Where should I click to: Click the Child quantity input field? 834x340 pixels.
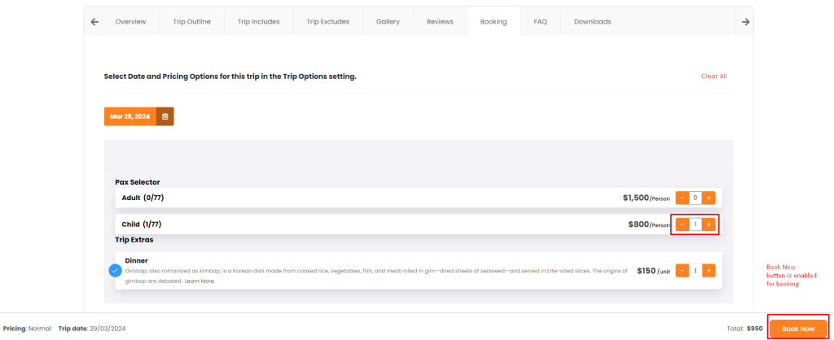point(696,224)
